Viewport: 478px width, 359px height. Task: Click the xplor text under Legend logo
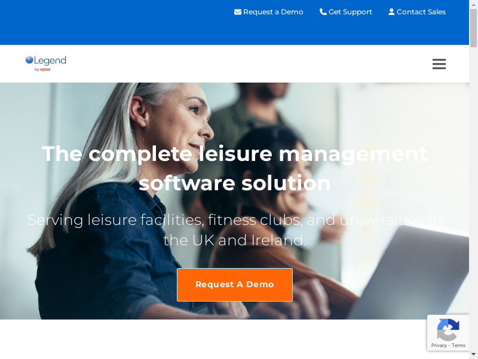point(45,69)
